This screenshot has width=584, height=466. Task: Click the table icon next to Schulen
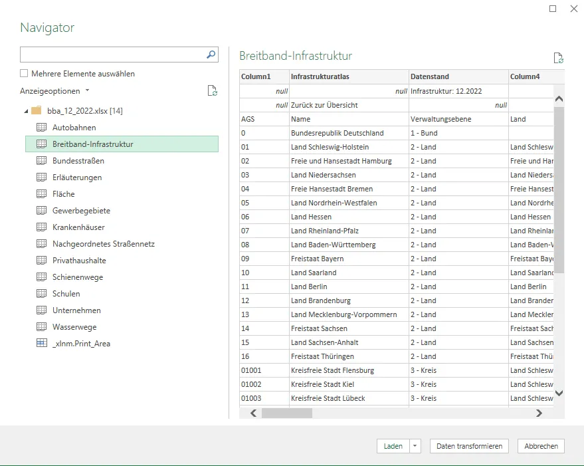(41, 293)
